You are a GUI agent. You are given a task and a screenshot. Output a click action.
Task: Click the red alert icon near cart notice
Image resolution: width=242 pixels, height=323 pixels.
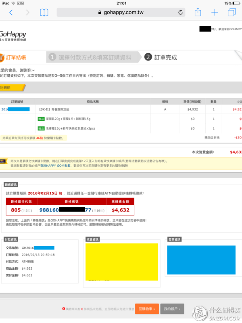coord(64,308)
